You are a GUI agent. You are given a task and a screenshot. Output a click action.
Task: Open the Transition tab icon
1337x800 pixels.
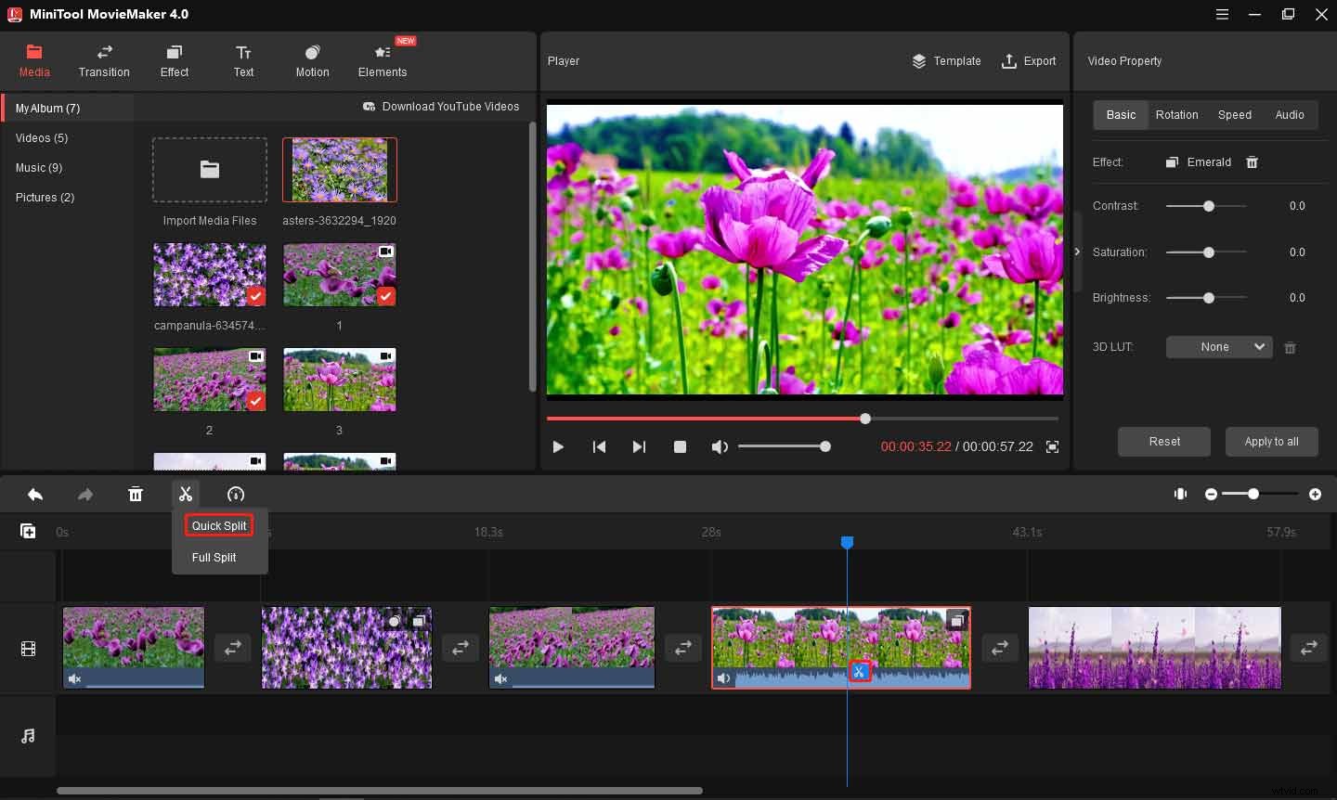click(104, 60)
